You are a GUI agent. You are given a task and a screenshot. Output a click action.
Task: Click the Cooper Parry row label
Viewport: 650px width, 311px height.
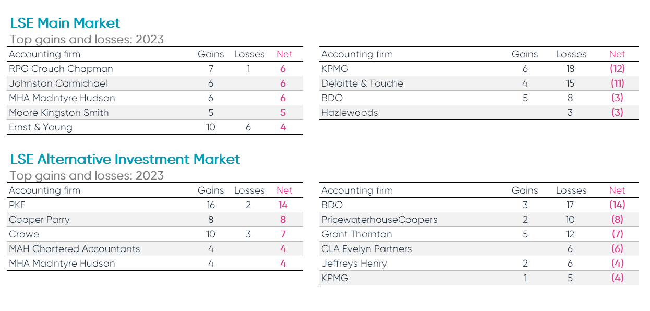[38, 220]
